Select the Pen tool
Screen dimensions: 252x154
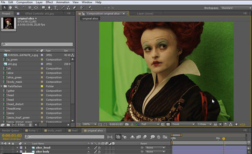click(x=50, y=8)
